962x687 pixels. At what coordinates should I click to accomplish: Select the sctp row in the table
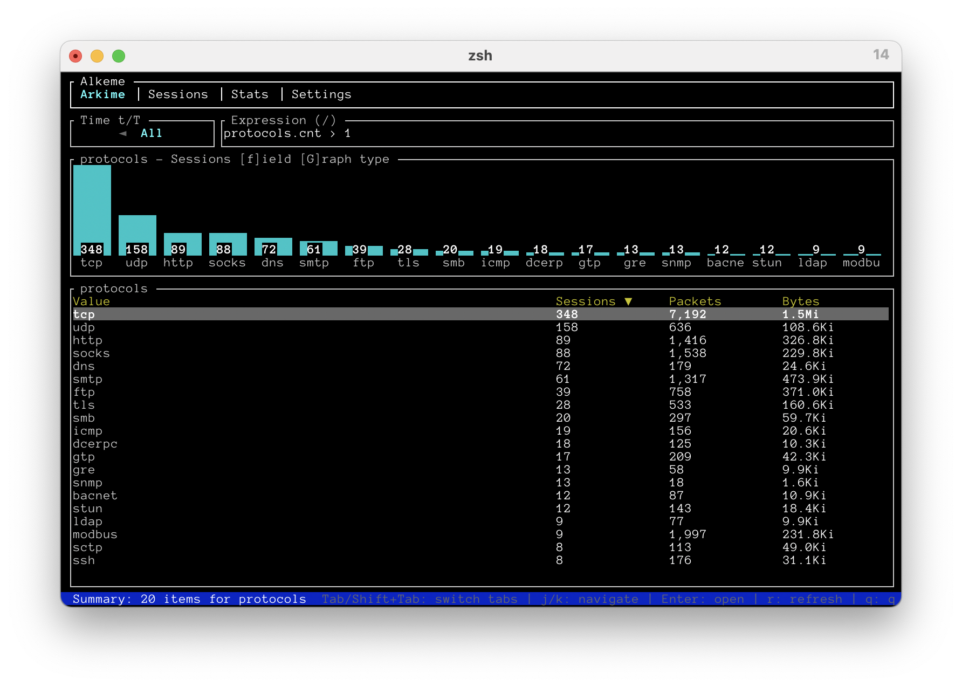coord(480,547)
